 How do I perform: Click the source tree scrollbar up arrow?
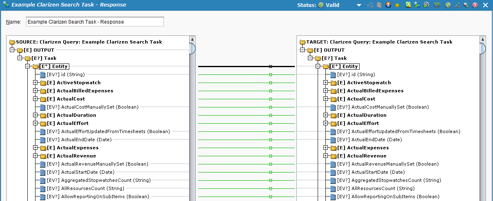pos(192,39)
